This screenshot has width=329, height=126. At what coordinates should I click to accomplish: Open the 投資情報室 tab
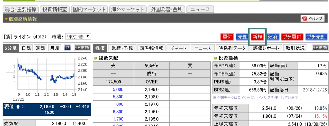55,9
